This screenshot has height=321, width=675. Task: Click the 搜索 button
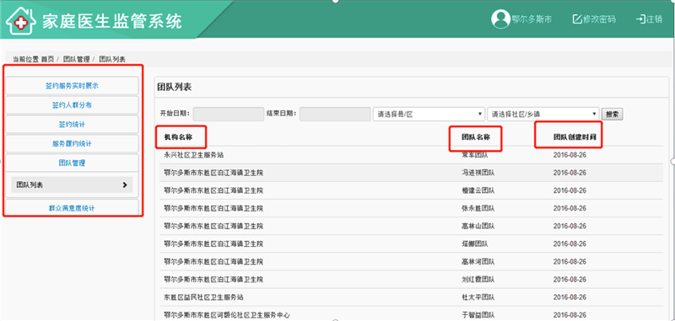click(613, 115)
